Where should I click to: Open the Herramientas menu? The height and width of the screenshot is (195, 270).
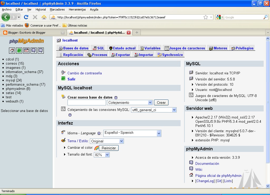click(77, 9)
